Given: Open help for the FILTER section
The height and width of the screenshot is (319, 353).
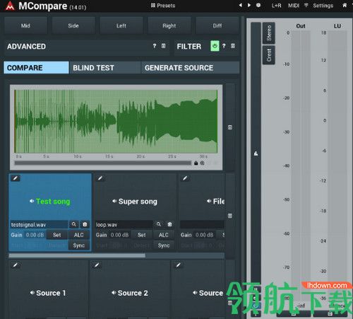Looking at the screenshot, I should click(x=224, y=46).
